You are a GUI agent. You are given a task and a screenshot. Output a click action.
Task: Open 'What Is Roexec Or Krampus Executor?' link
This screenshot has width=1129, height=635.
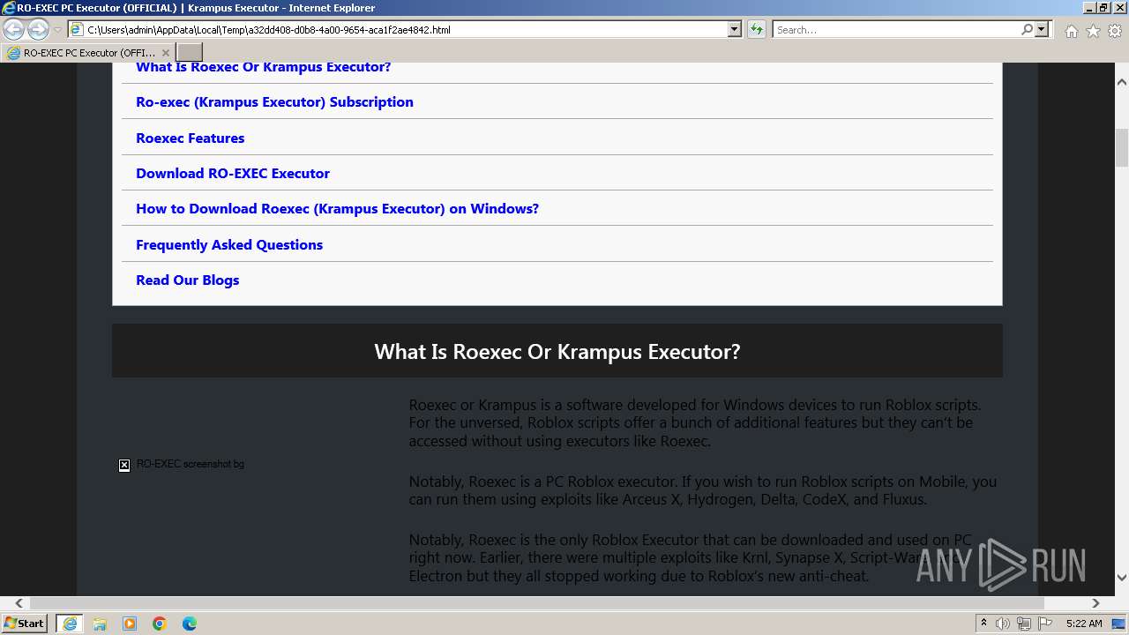pos(263,67)
